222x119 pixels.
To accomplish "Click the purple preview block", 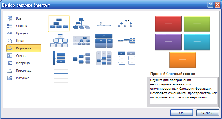I will point(168,42).
